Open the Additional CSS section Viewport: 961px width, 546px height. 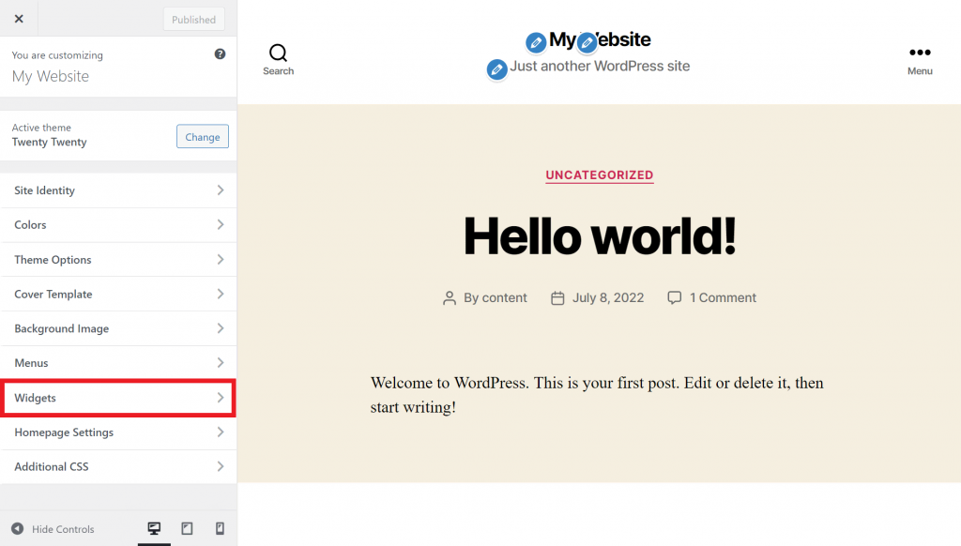click(118, 467)
